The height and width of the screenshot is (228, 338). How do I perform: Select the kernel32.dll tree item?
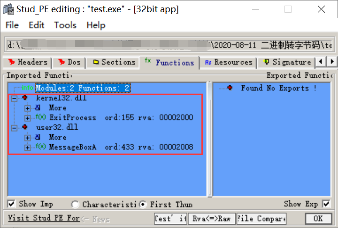tap(61, 98)
